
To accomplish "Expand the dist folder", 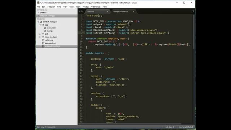I will click(x=40, y=34).
